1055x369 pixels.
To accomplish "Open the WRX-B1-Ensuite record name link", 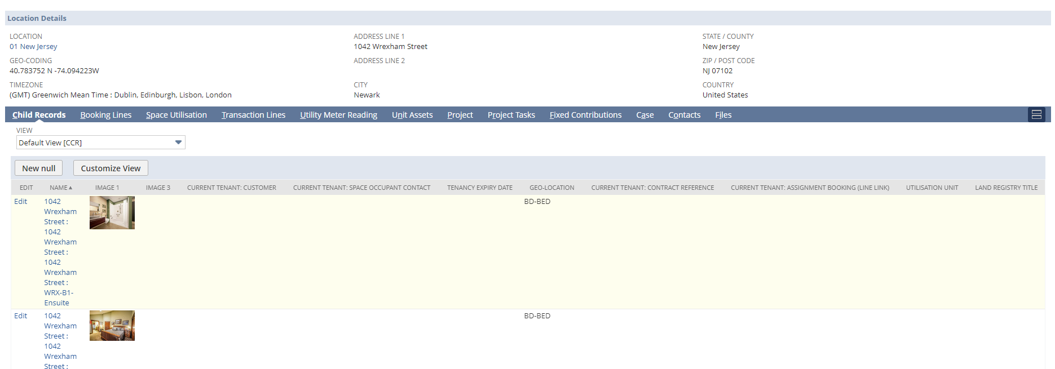I will [60, 252].
